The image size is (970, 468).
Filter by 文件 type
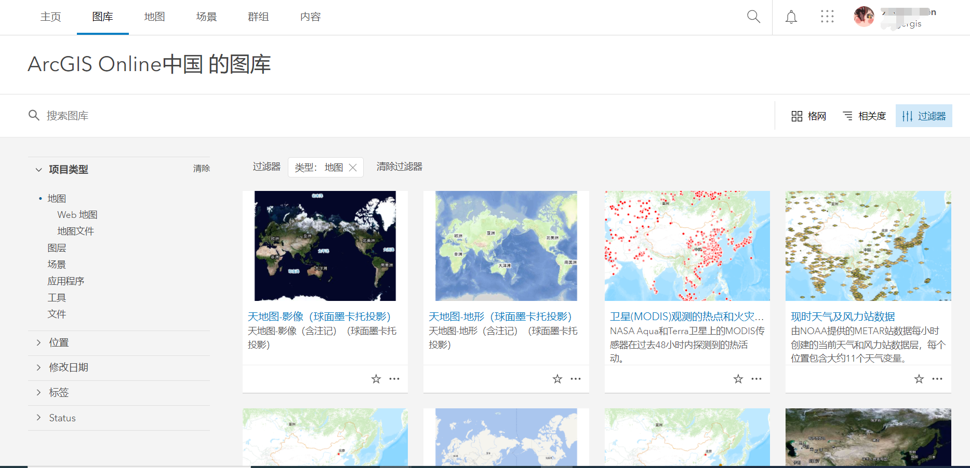(x=57, y=314)
